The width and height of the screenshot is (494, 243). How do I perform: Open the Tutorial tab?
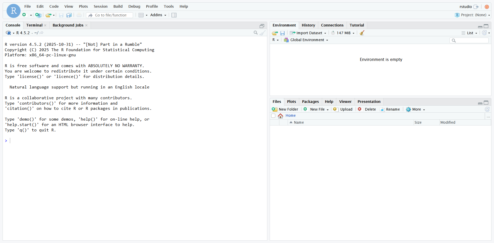tap(357, 25)
